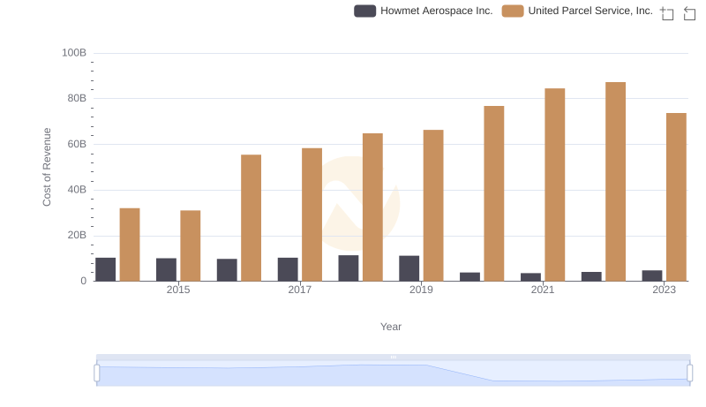Click the Howmet bar for 2018
The width and height of the screenshot is (706, 407).
pos(349,268)
